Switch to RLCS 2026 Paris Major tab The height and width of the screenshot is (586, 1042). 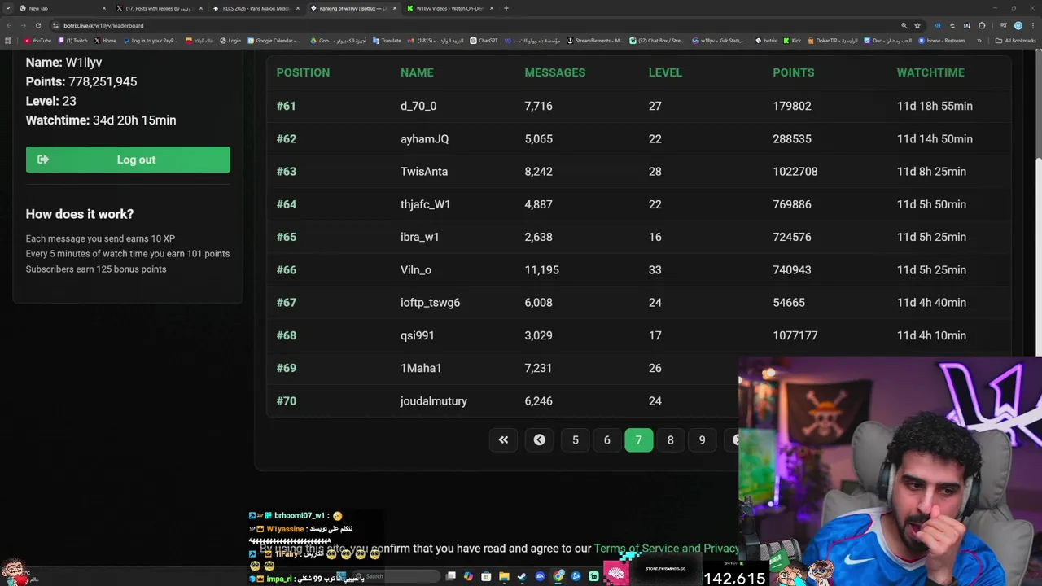[x=256, y=8]
